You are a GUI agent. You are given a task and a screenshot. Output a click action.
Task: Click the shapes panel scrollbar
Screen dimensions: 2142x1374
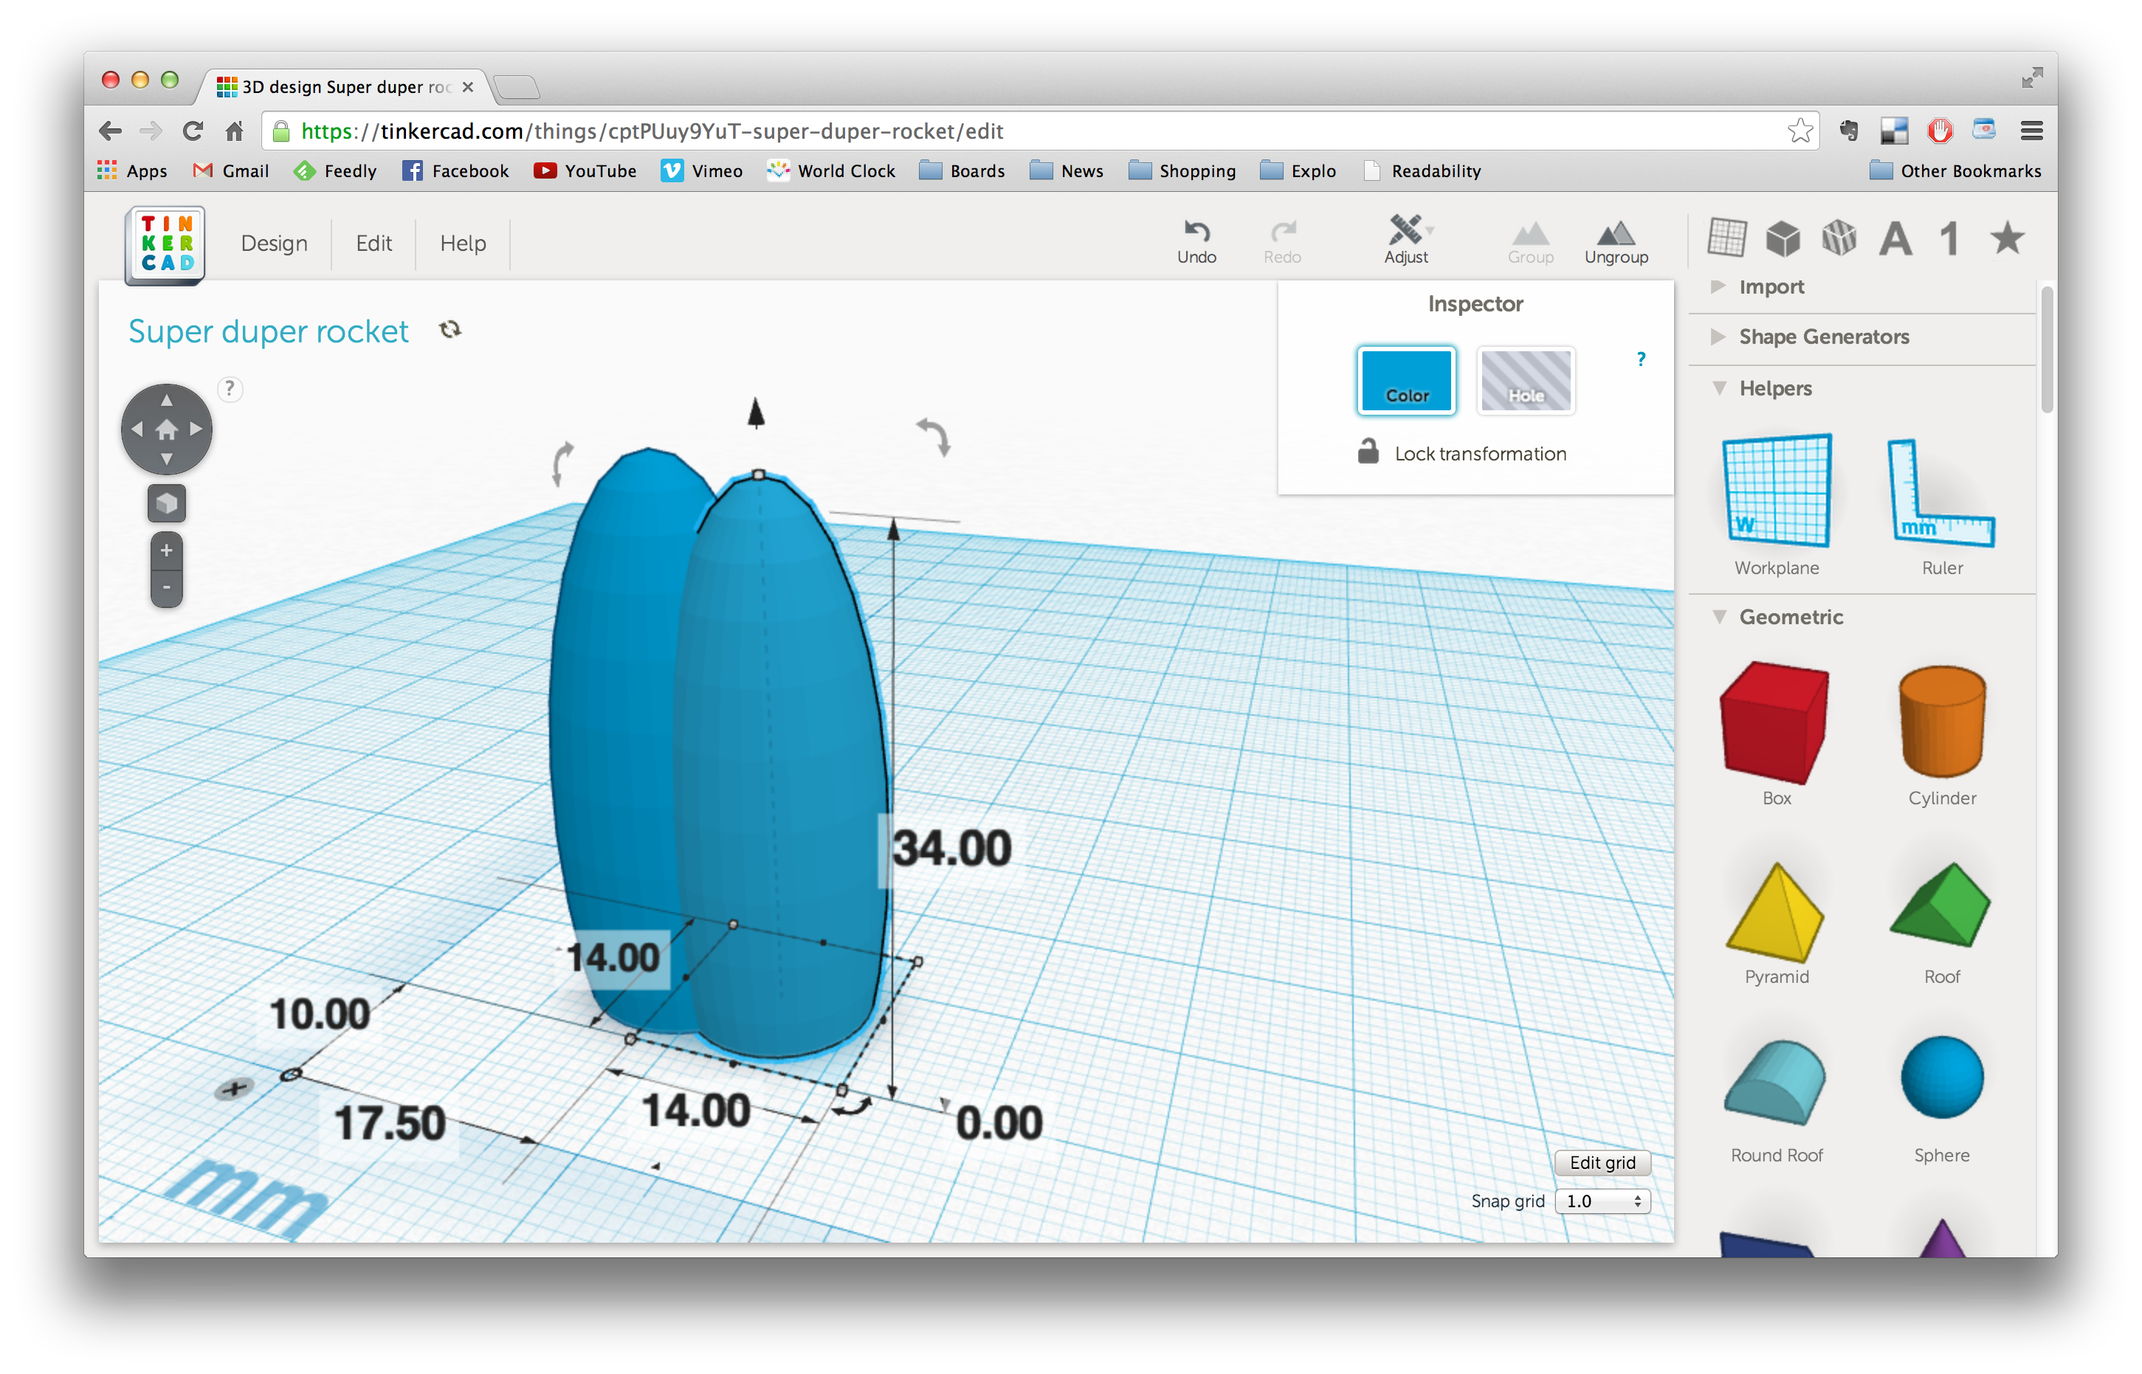point(2048,348)
